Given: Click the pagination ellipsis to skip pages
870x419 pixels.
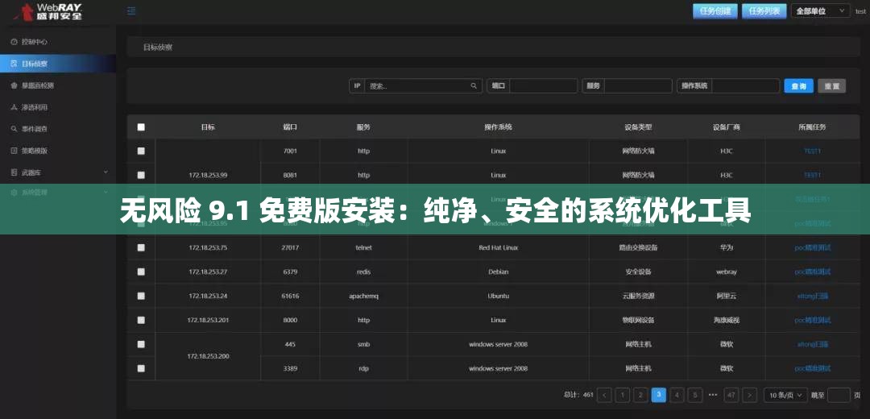Looking at the screenshot, I should click(713, 395).
